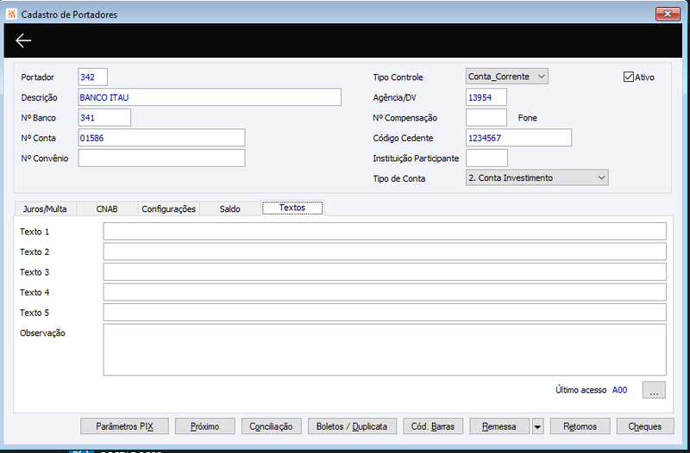This screenshot has width=690, height=453.
Task: Click inside the Texto 1 field
Action: (x=385, y=232)
